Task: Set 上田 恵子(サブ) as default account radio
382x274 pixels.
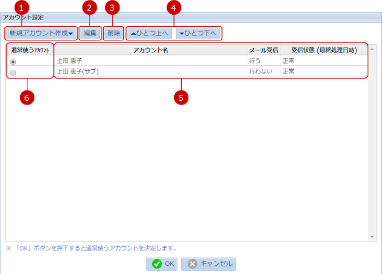Action: pos(13,72)
